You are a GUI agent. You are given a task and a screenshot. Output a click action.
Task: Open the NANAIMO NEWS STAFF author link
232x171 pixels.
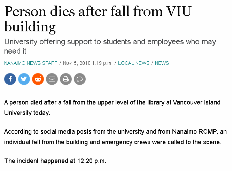tap(31, 63)
